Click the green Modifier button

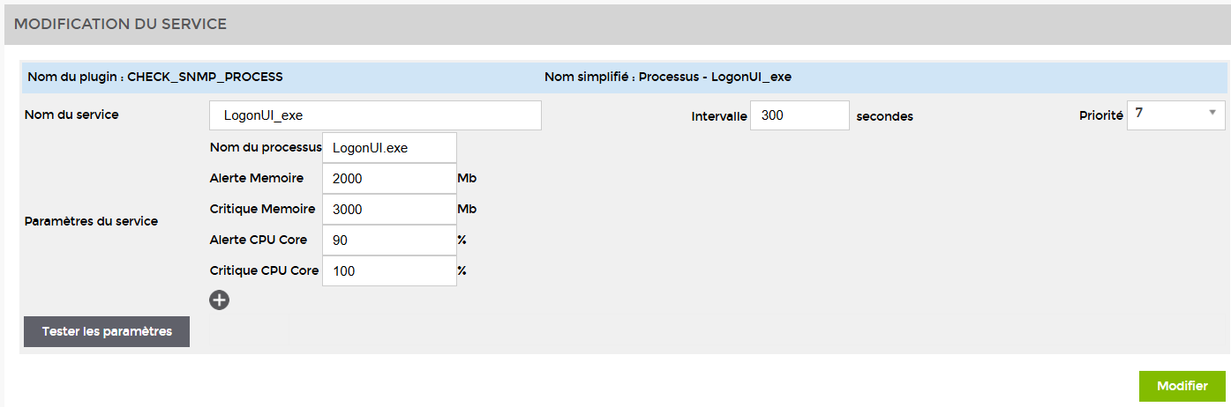tap(1182, 386)
